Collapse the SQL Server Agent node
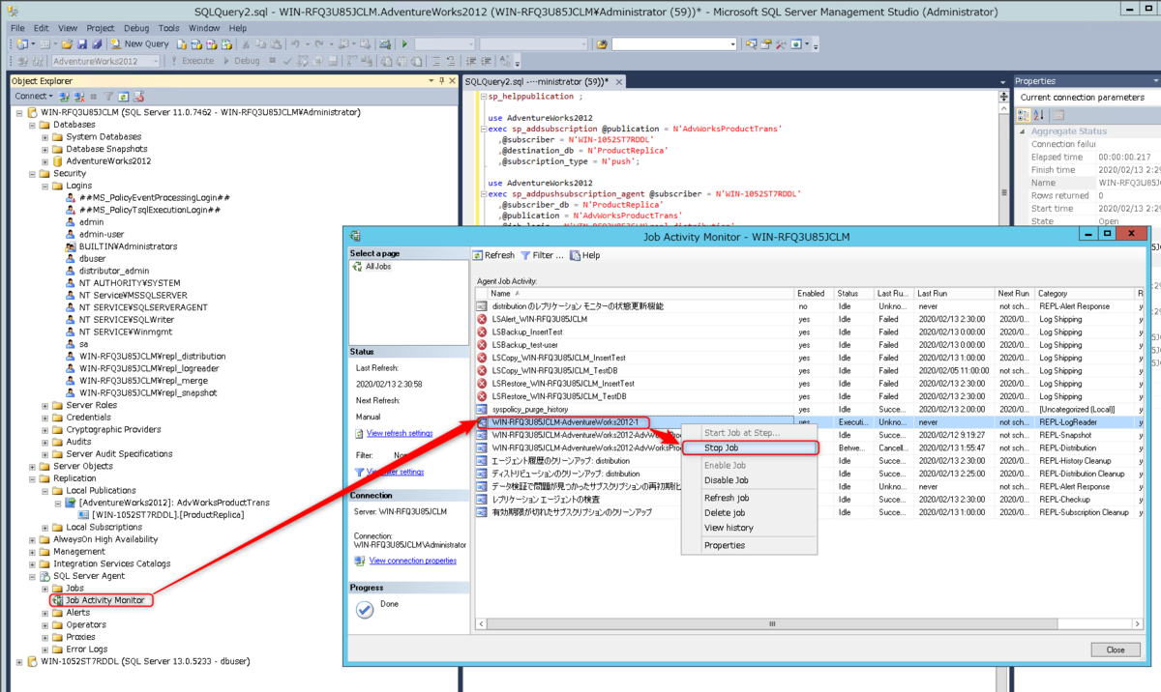Image resolution: width=1161 pixels, height=692 pixels. (x=32, y=576)
